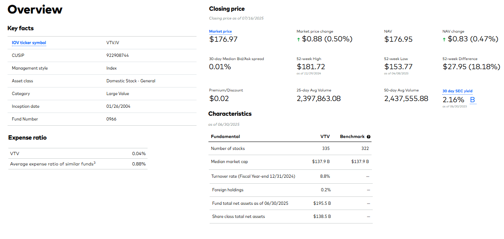The image size is (504, 239).
Task: Click the NAV value $176.95
Action: tap(398, 39)
